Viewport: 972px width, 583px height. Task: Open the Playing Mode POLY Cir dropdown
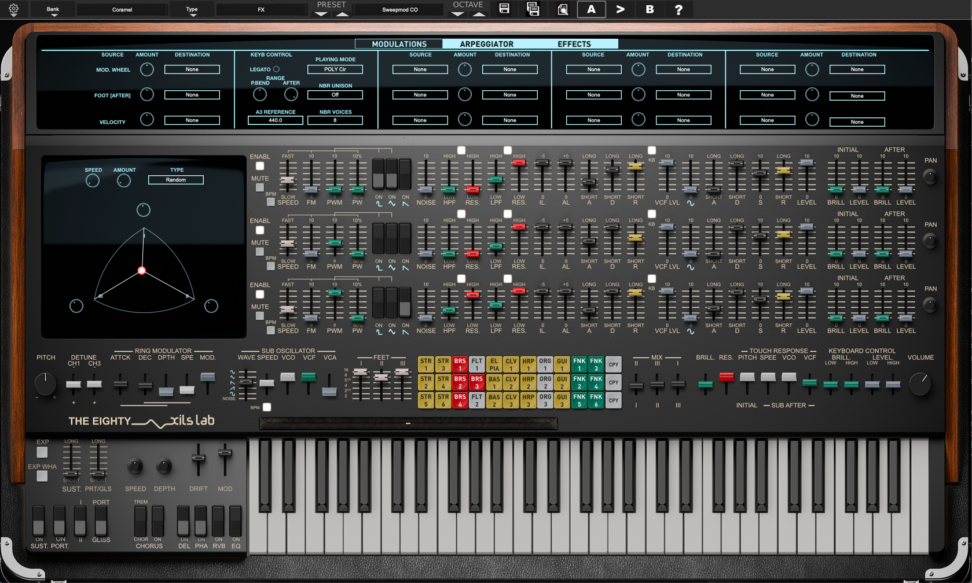click(x=335, y=69)
